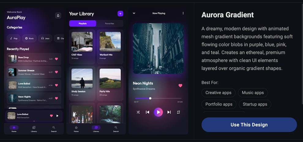This screenshot has height=142, width=303.
Task: Open the Party Hits playlist card
Action: pos(110,84)
